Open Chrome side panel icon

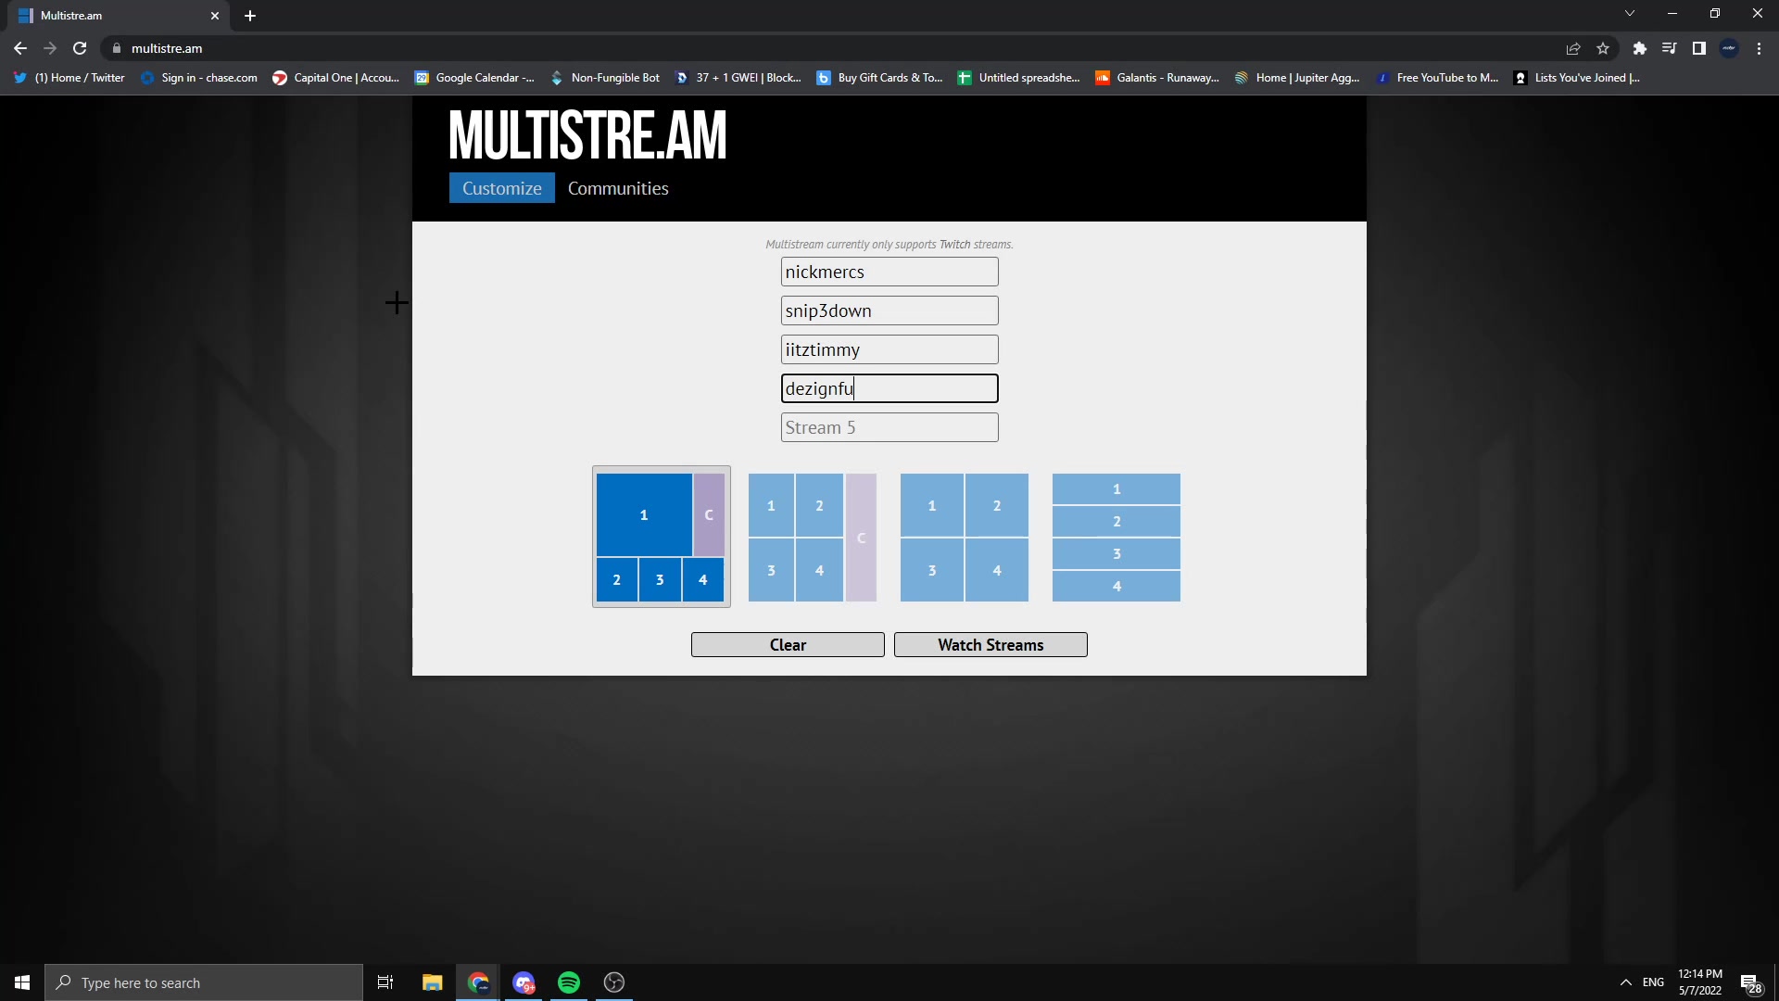click(1698, 48)
